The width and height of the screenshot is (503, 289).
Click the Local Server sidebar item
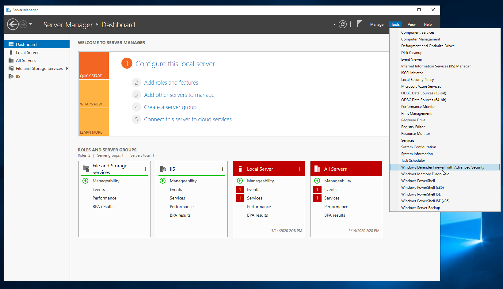pyautogui.click(x=27, y=52)
